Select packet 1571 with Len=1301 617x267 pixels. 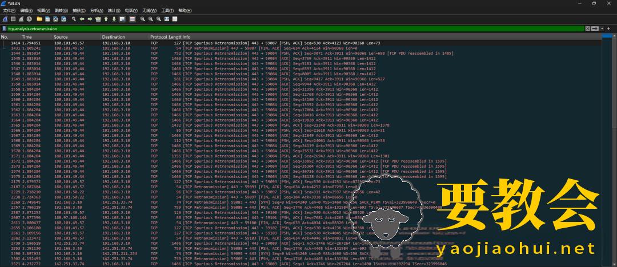point(301,156)
